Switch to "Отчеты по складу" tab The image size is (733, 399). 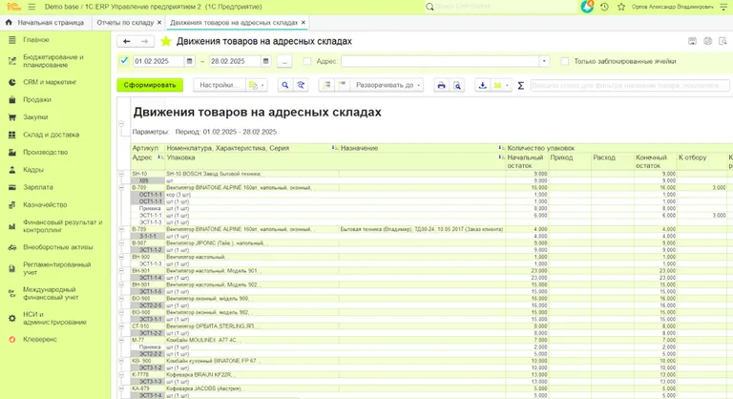tap(125, 22)
